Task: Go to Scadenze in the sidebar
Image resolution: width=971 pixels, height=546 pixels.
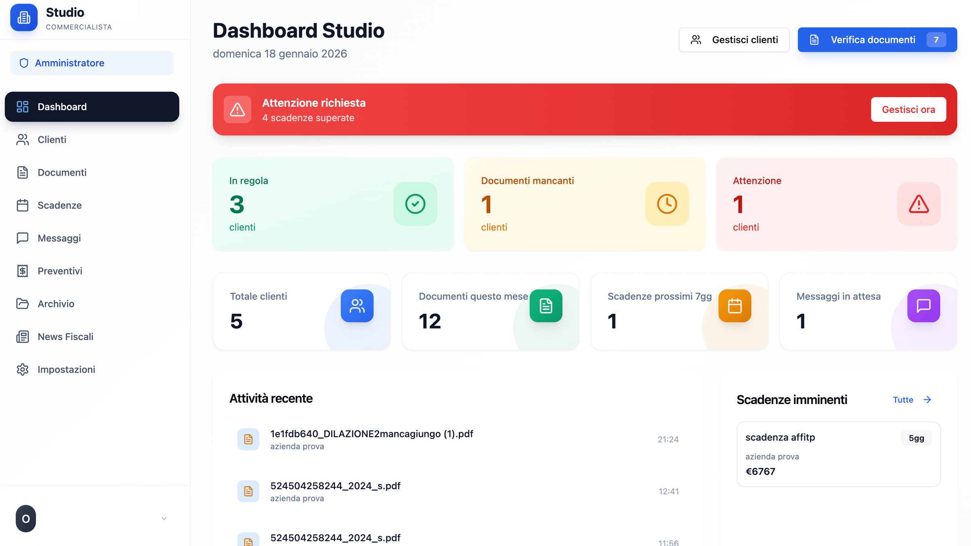Action: pos(59,205)
